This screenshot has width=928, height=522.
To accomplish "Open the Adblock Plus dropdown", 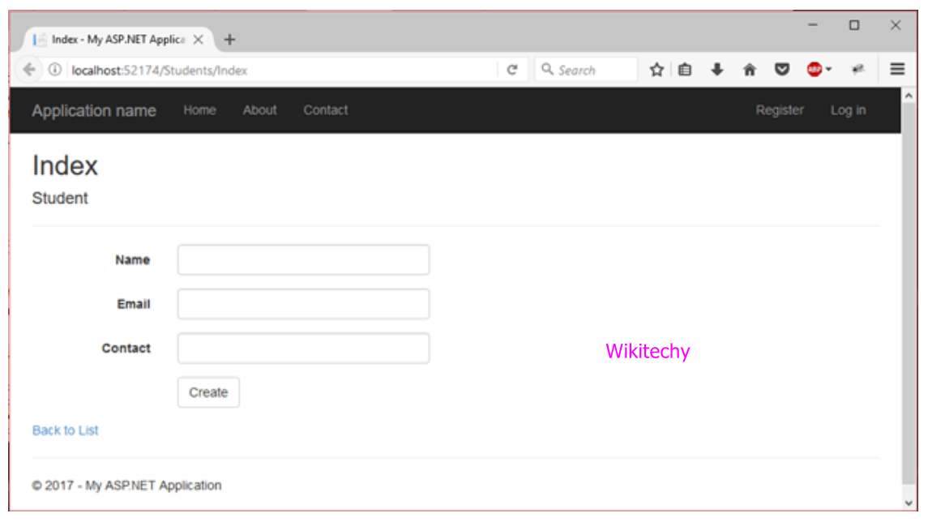I will click(819, 71).
